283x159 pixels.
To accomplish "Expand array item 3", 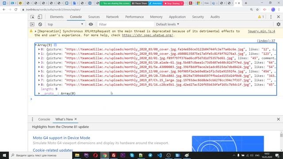I will 39,63.
